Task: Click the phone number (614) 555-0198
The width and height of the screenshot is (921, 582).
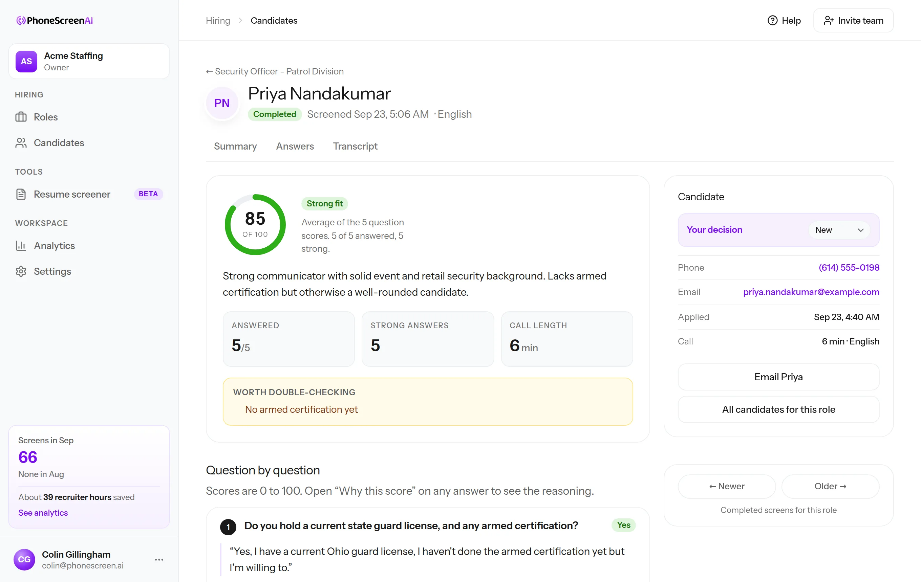Action: [849, 268]
